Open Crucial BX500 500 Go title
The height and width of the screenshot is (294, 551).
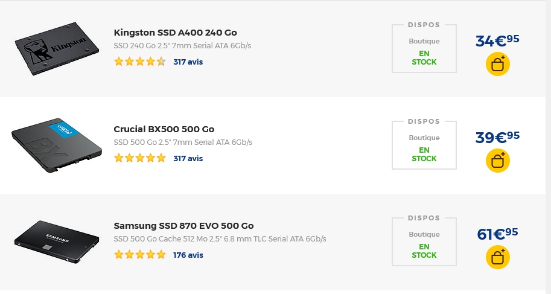click(x=164, y=129)
